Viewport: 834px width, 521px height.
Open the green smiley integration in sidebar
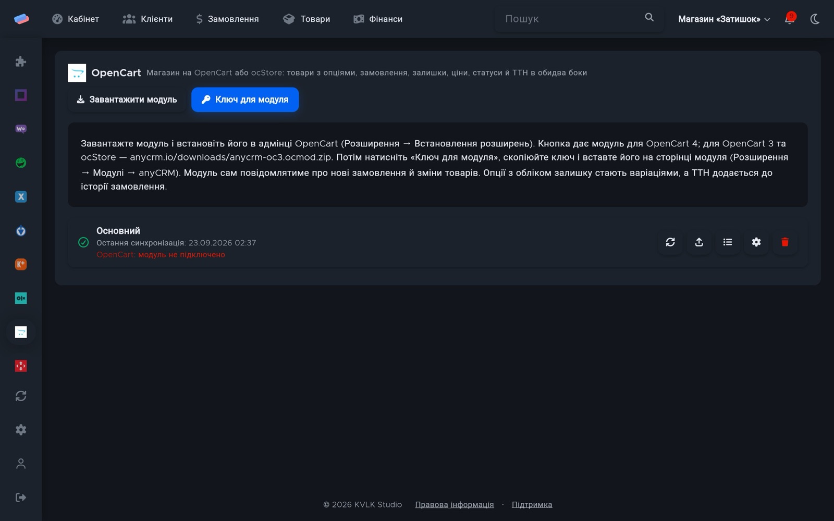(21, 163)
